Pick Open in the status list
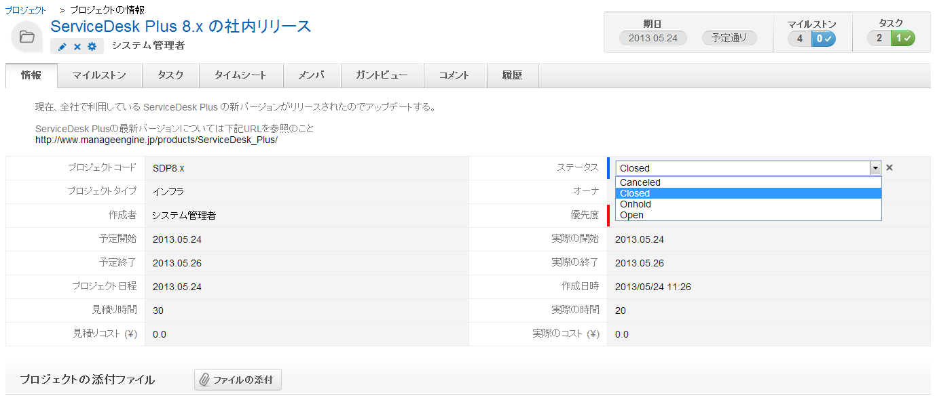 pyautogui.click(x=631, y=215)
